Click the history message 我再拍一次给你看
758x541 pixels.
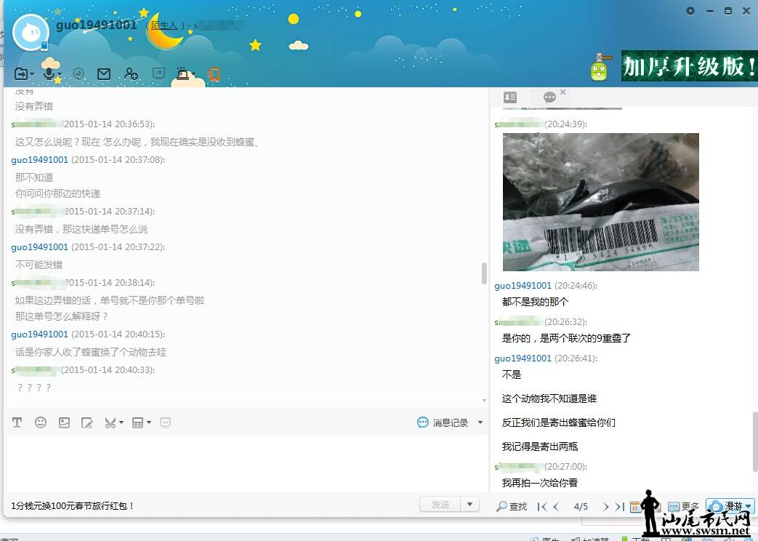click(540, 483)
